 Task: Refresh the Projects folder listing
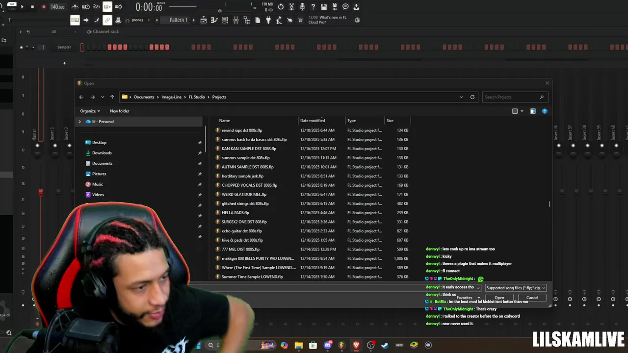tap(472, 97)
